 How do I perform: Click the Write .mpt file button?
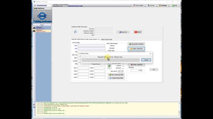pyautogui.click(x=136, y=65)
